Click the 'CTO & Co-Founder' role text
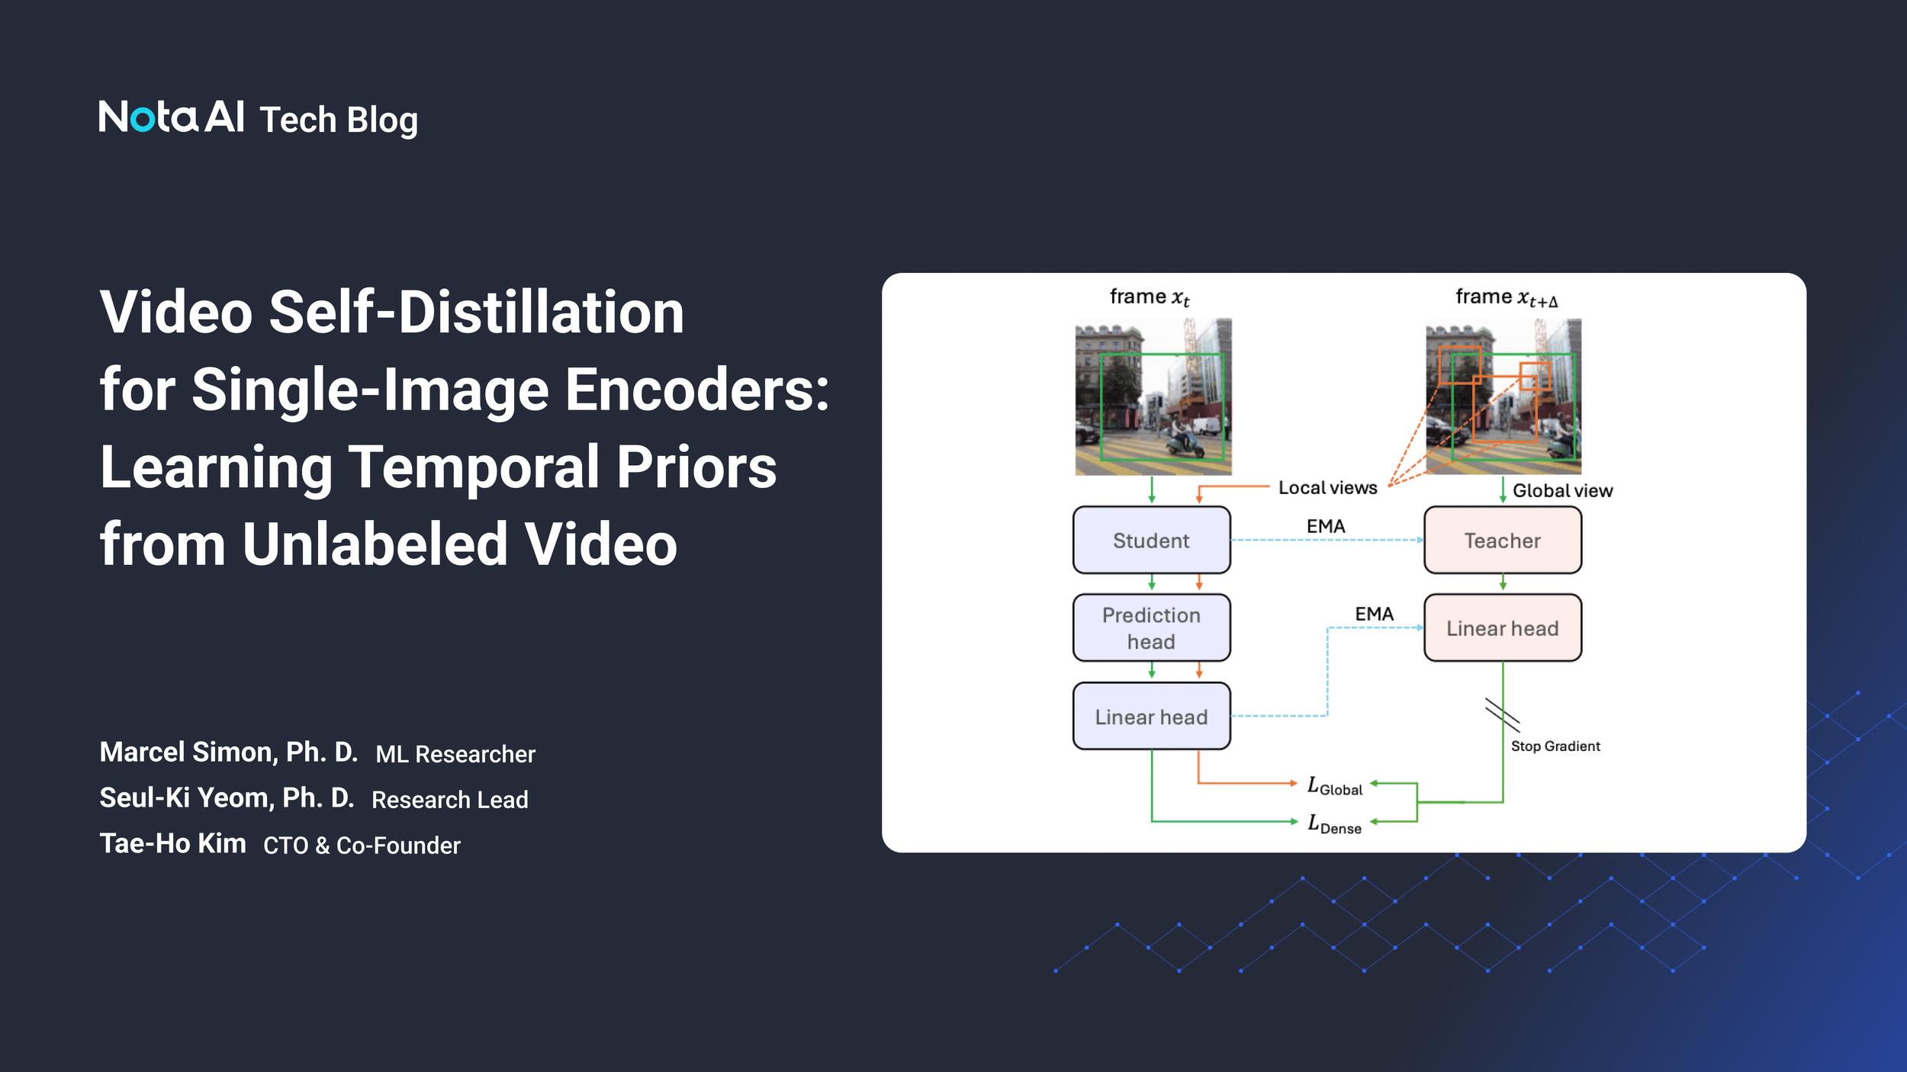The image size is (1907, 1072). [362, 846]
